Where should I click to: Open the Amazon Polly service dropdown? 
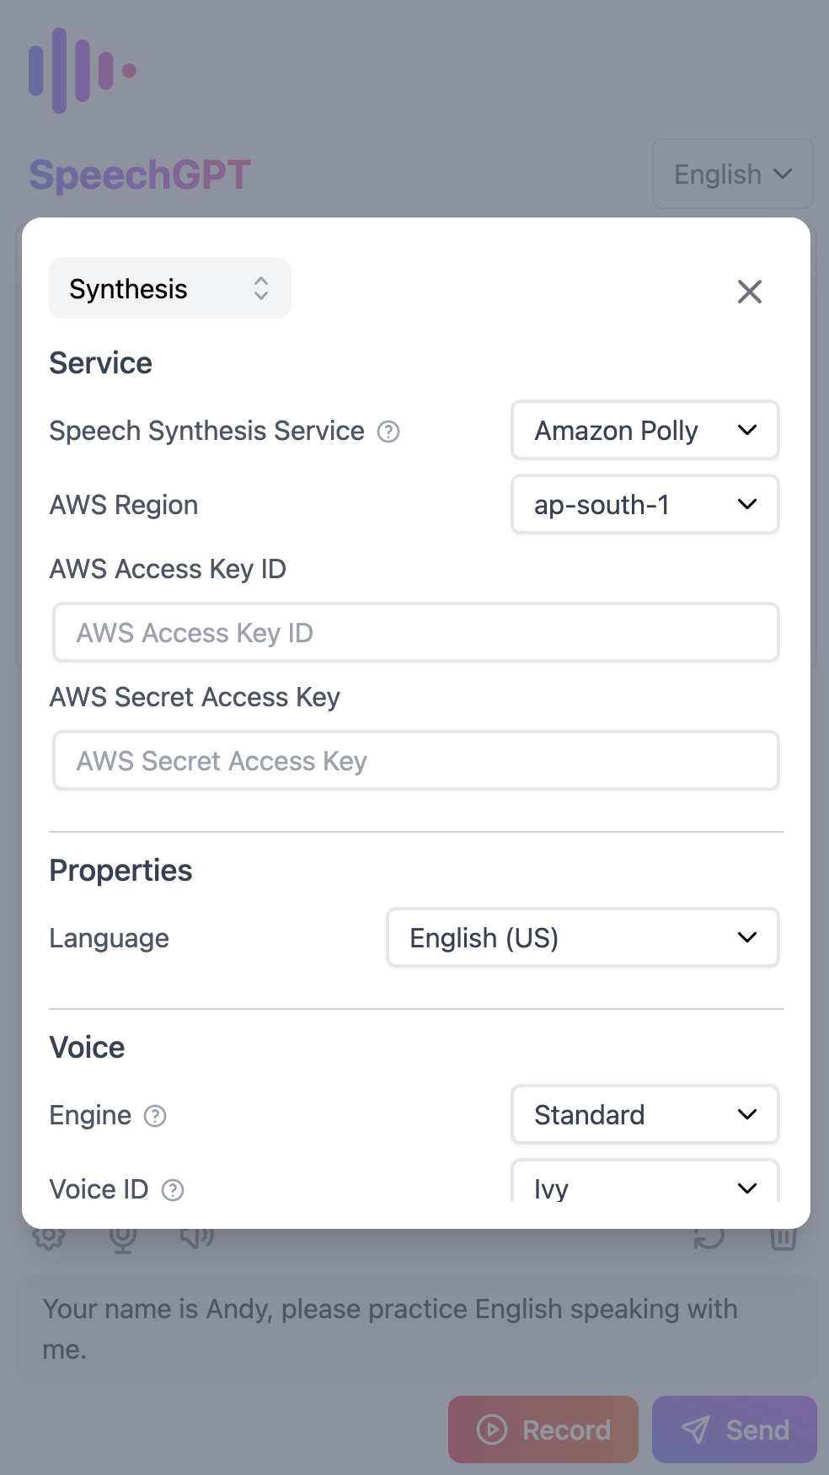click(x=644, y=431)
